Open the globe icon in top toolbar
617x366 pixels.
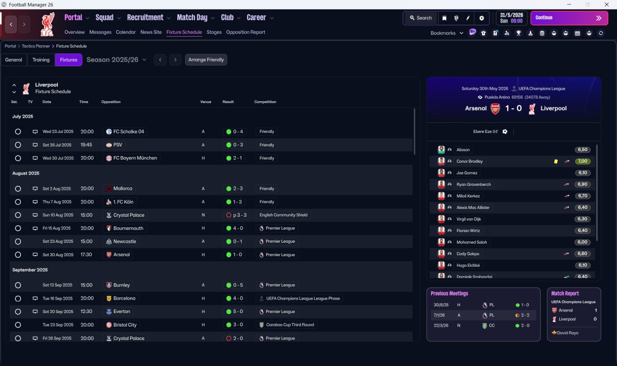[456, 18]
